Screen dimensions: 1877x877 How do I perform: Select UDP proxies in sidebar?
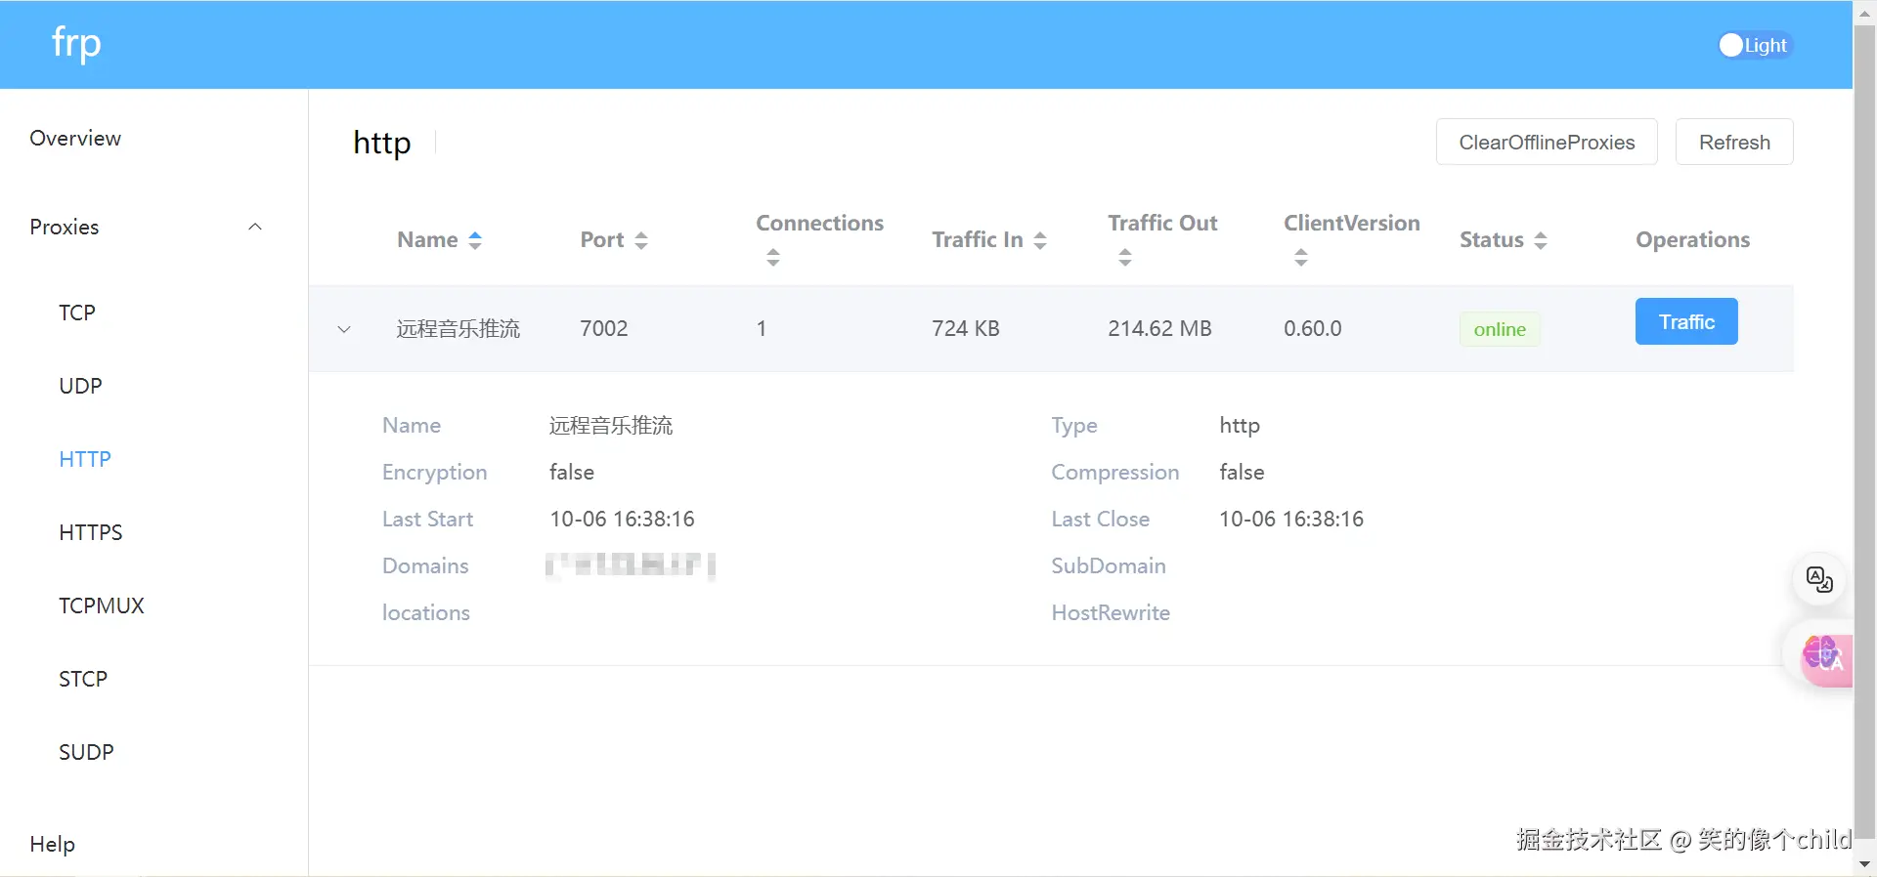[80, 386]
